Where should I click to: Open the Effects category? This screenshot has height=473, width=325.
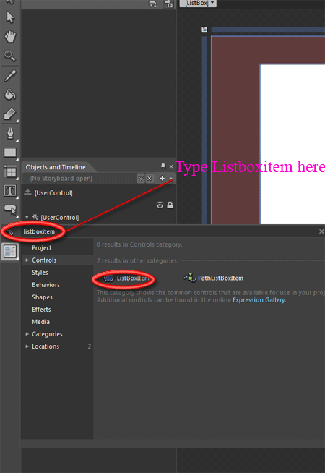click(x=41, y=310)
